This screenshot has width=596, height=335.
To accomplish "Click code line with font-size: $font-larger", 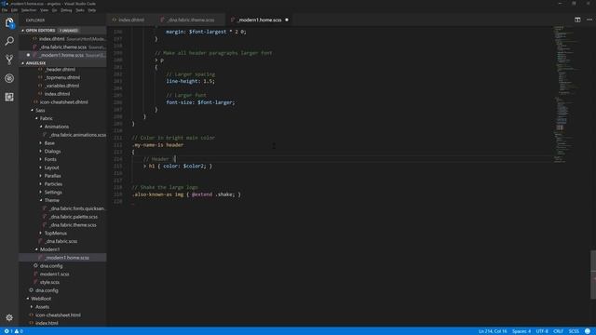I will click(200, 102).
